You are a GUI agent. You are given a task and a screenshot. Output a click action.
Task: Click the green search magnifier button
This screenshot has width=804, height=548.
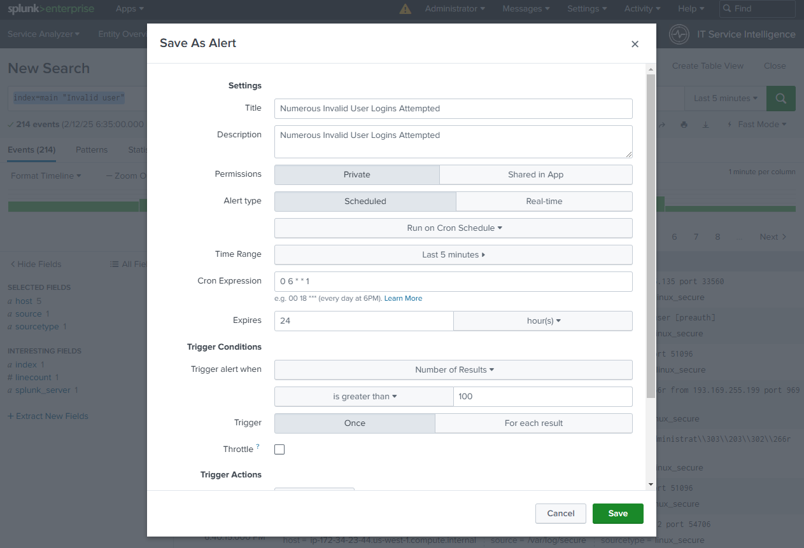click(x=780, y=99)
